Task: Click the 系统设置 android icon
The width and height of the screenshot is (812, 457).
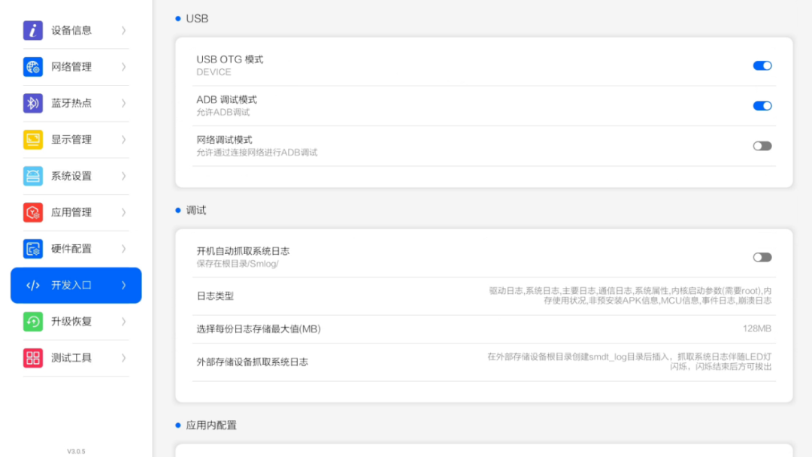Action: pos(32,176)
